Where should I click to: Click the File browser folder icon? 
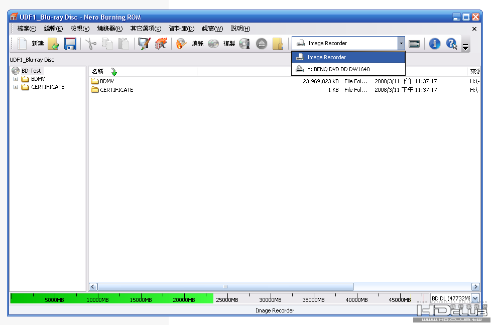coord(278,44)
